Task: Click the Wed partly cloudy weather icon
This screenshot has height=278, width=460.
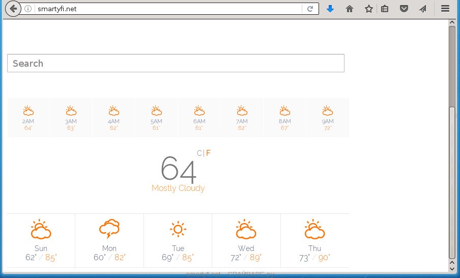Action: click(x=246, y=229)
